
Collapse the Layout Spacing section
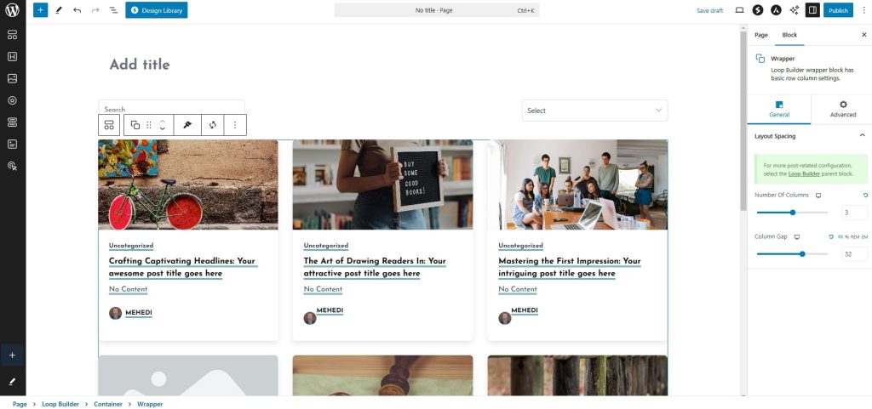(862, 135)
